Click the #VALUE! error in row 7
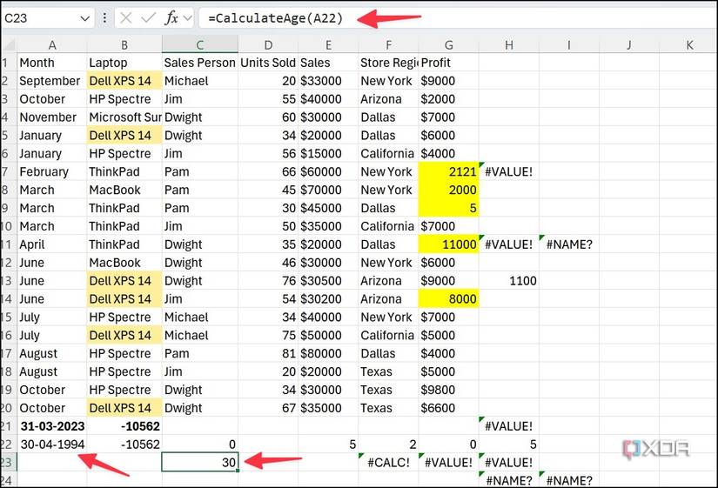This screenshot has height=488, width=718. point(509,171)
